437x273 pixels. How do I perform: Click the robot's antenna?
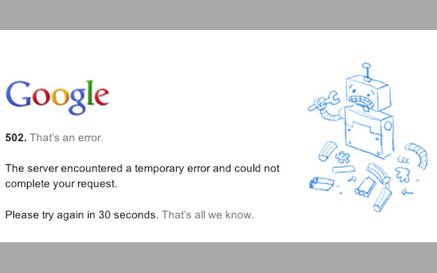point(367,72)
